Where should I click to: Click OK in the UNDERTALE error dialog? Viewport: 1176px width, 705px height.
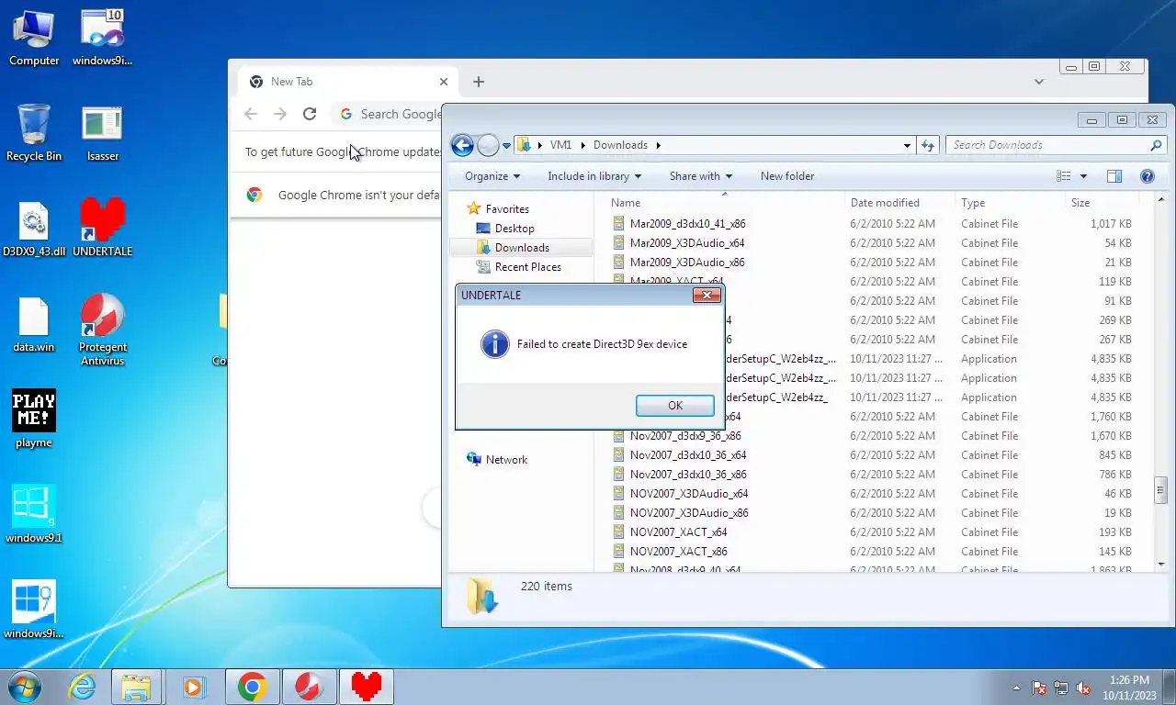[x=674, y=406]
